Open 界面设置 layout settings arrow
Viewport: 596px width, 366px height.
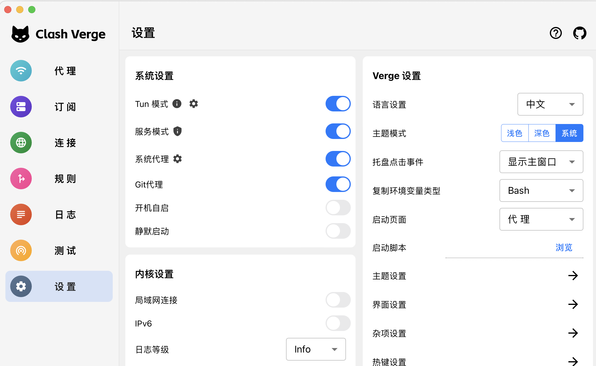[x=573, y=304]
